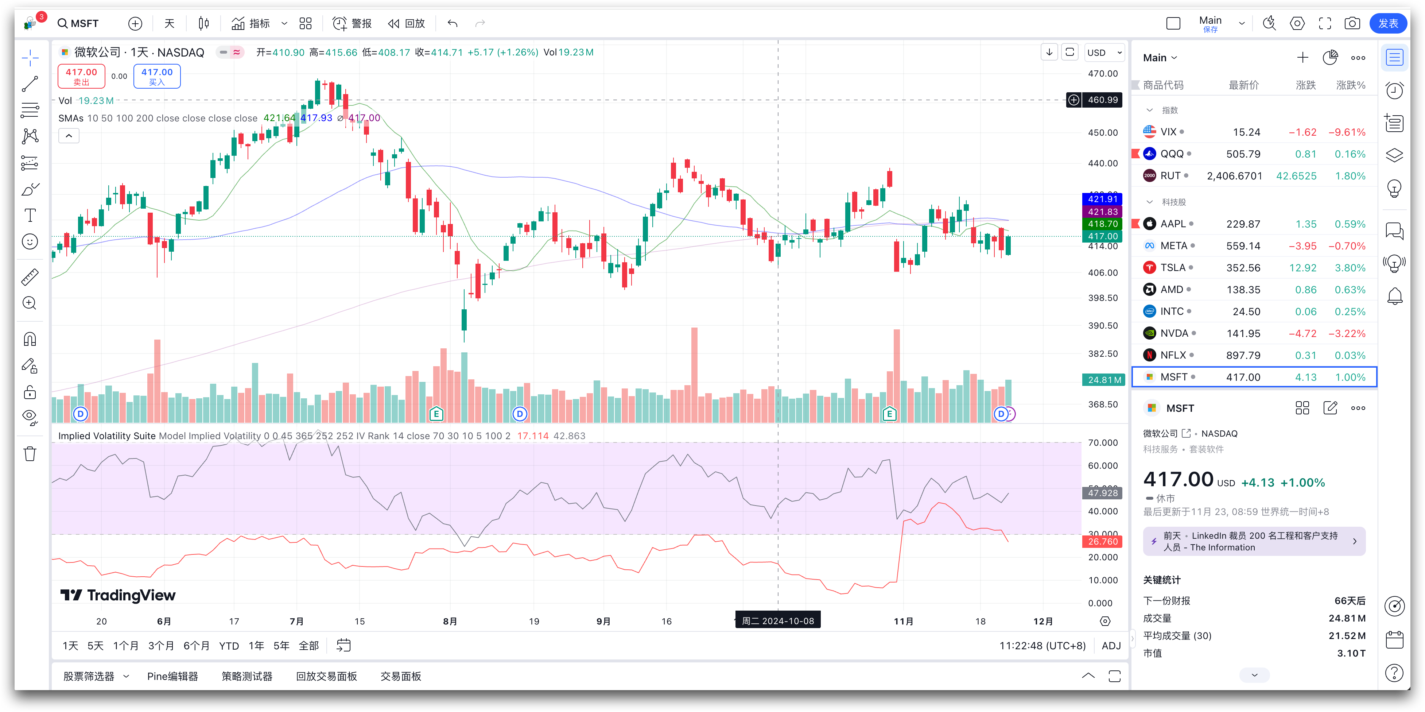Click the blue 发表 publish button

coord(1388,23)
